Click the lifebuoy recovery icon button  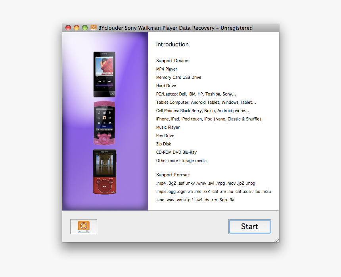tap(84, 227)
